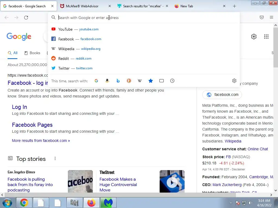278x208 pixels.
Task: Open the Firefox hamburger menu
Action: 271,17
